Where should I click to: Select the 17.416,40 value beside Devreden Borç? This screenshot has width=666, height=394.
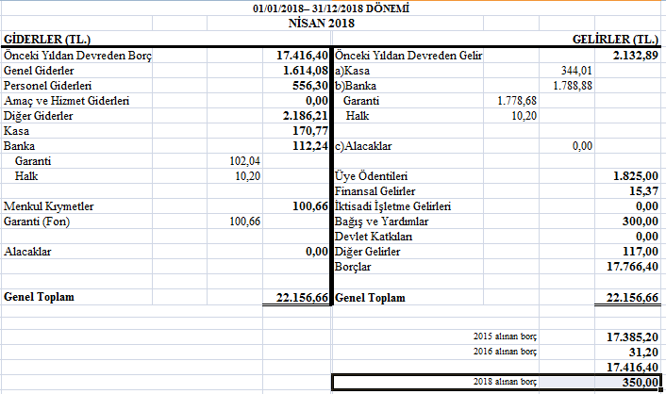(x=302, y=56)
